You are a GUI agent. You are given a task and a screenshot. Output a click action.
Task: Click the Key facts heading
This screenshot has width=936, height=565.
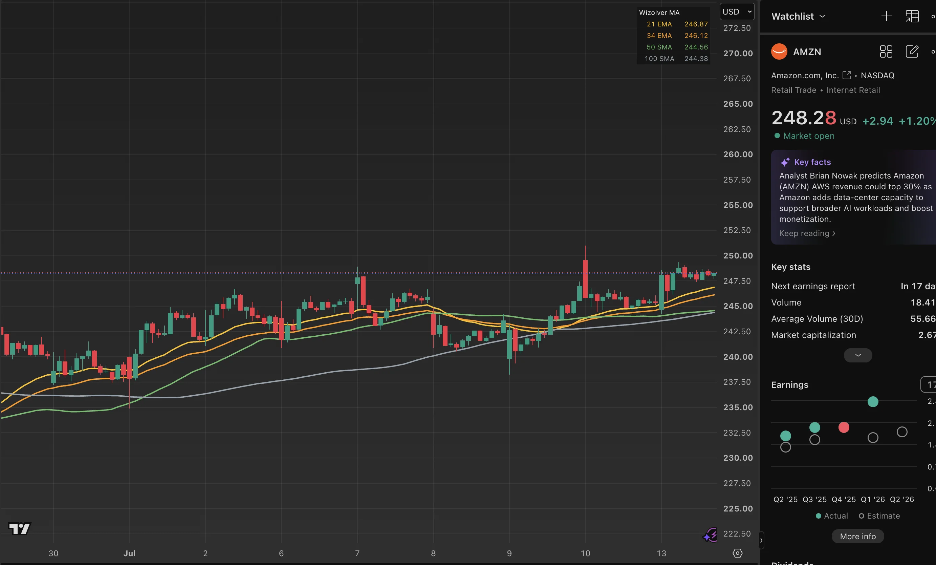pos(812,162)
